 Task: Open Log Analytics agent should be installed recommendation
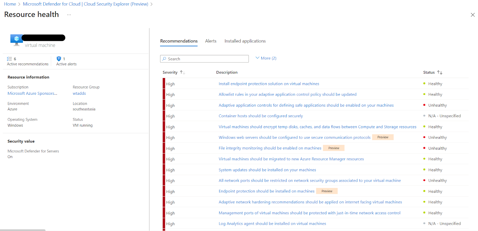pos(272,224)
